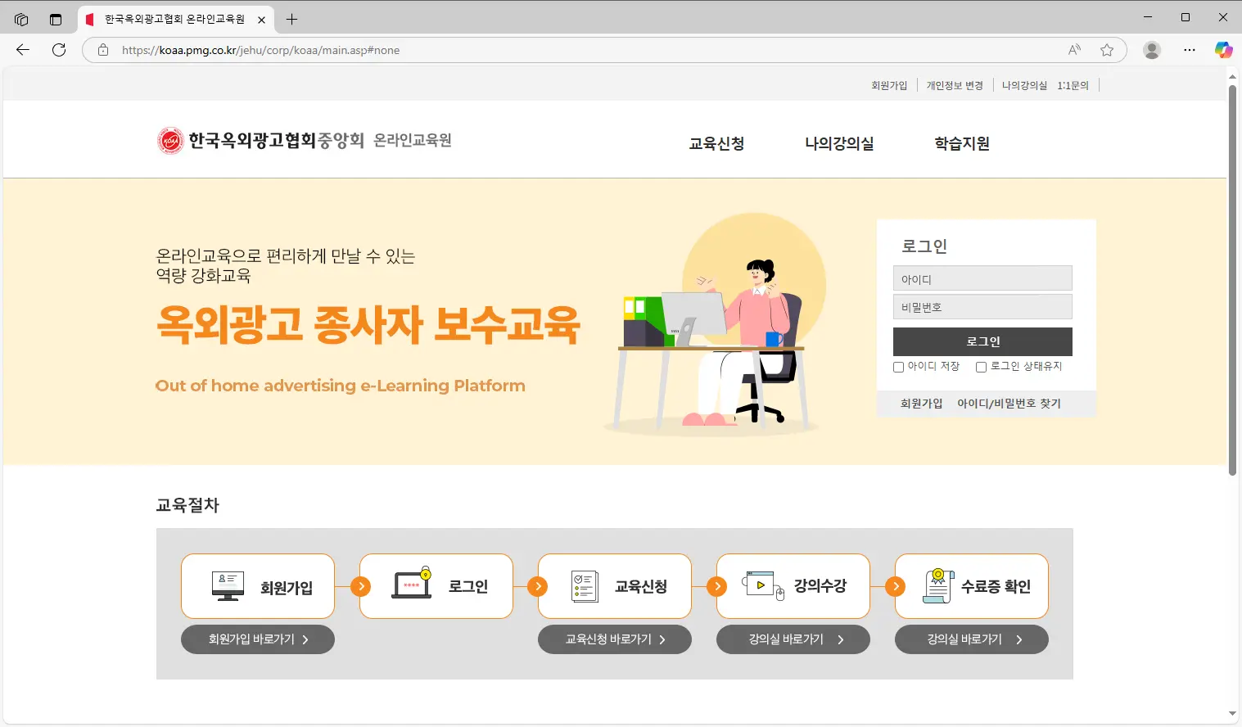
Task: Select the 교육신청 document checklist icon
Action: [x=586, y=585]
